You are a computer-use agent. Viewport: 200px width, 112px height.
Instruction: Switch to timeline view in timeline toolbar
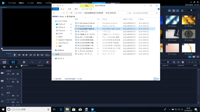point(13,62)
